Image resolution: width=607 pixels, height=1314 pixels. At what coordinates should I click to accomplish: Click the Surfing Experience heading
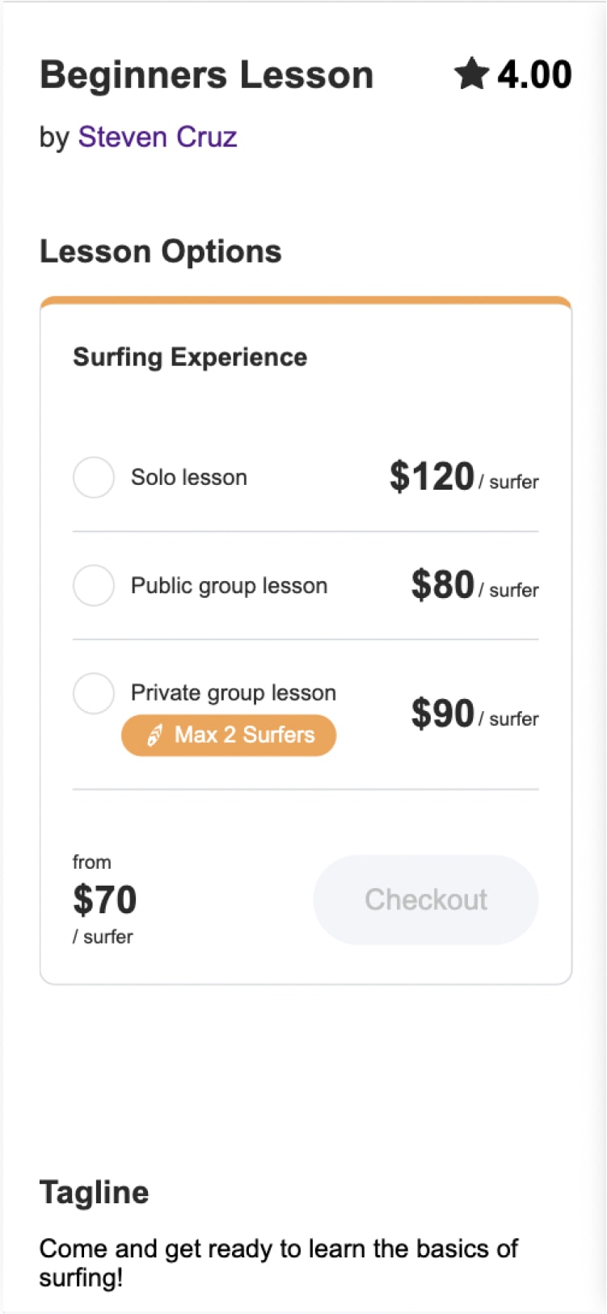[190, 357]
